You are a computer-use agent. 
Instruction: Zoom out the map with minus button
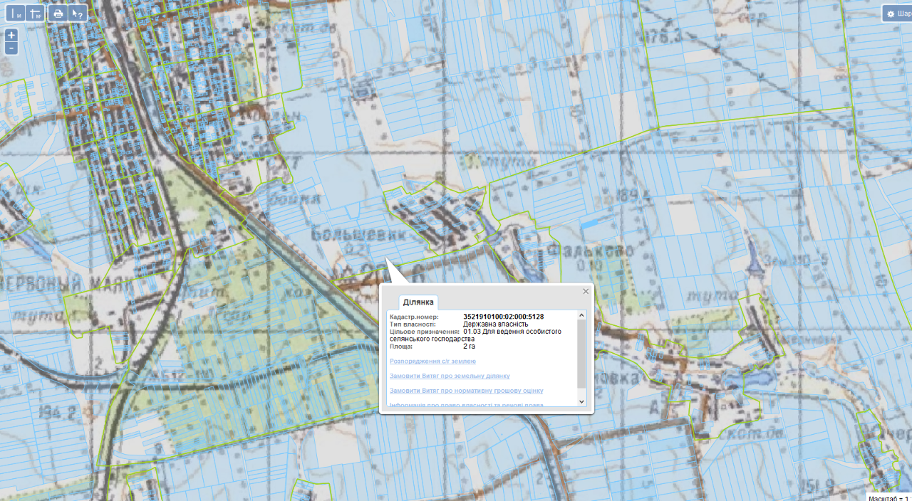tap(11, 48)
